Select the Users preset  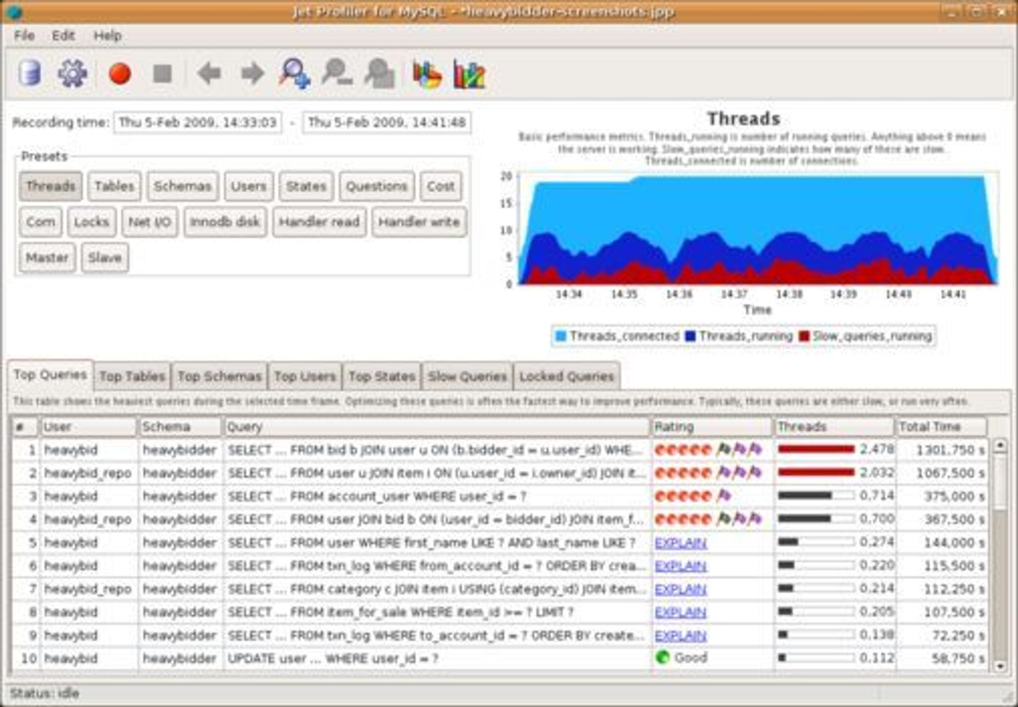[249, 186]
